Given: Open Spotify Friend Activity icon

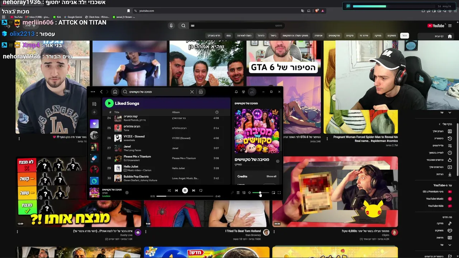Looking at the screenshot, I should pos(243,92).
